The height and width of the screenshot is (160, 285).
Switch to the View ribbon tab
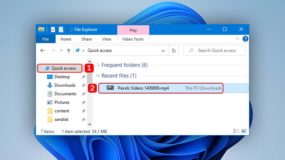click(x=107, y=39)
